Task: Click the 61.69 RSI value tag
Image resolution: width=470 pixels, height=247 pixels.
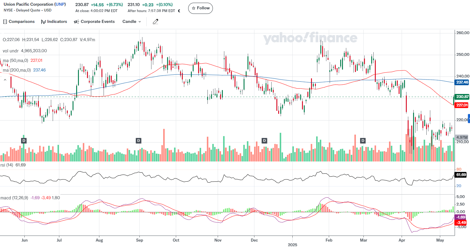Action: [461, 175]
